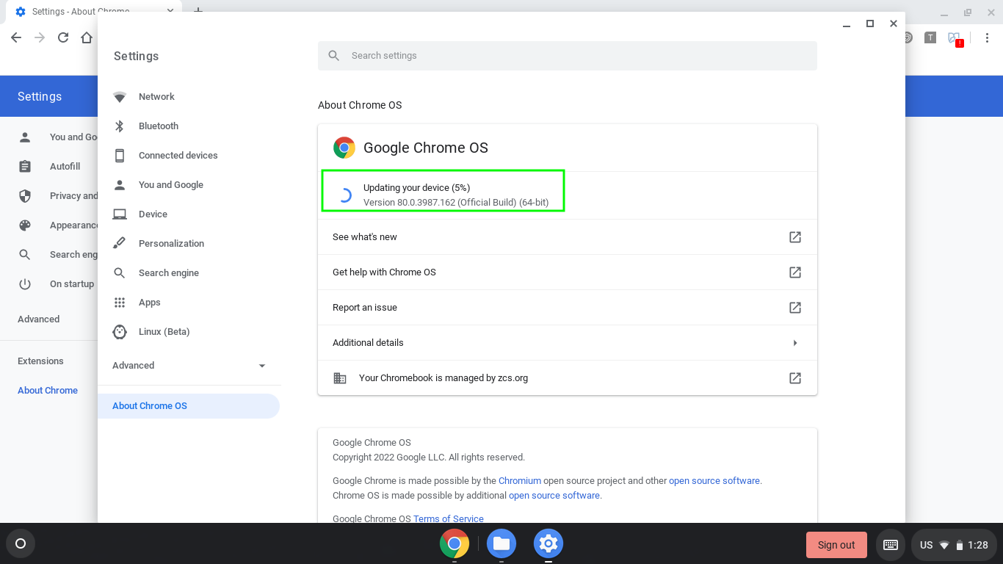Focus the Search settings field
The image size is (1003, 564).
[568, 56]
